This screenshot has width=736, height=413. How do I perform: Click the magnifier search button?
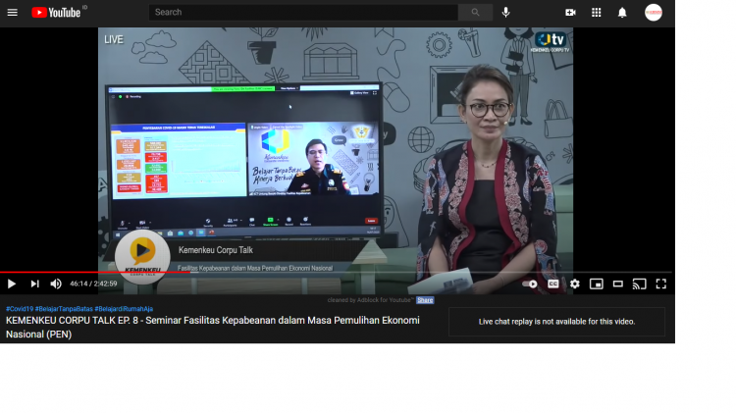476,12
